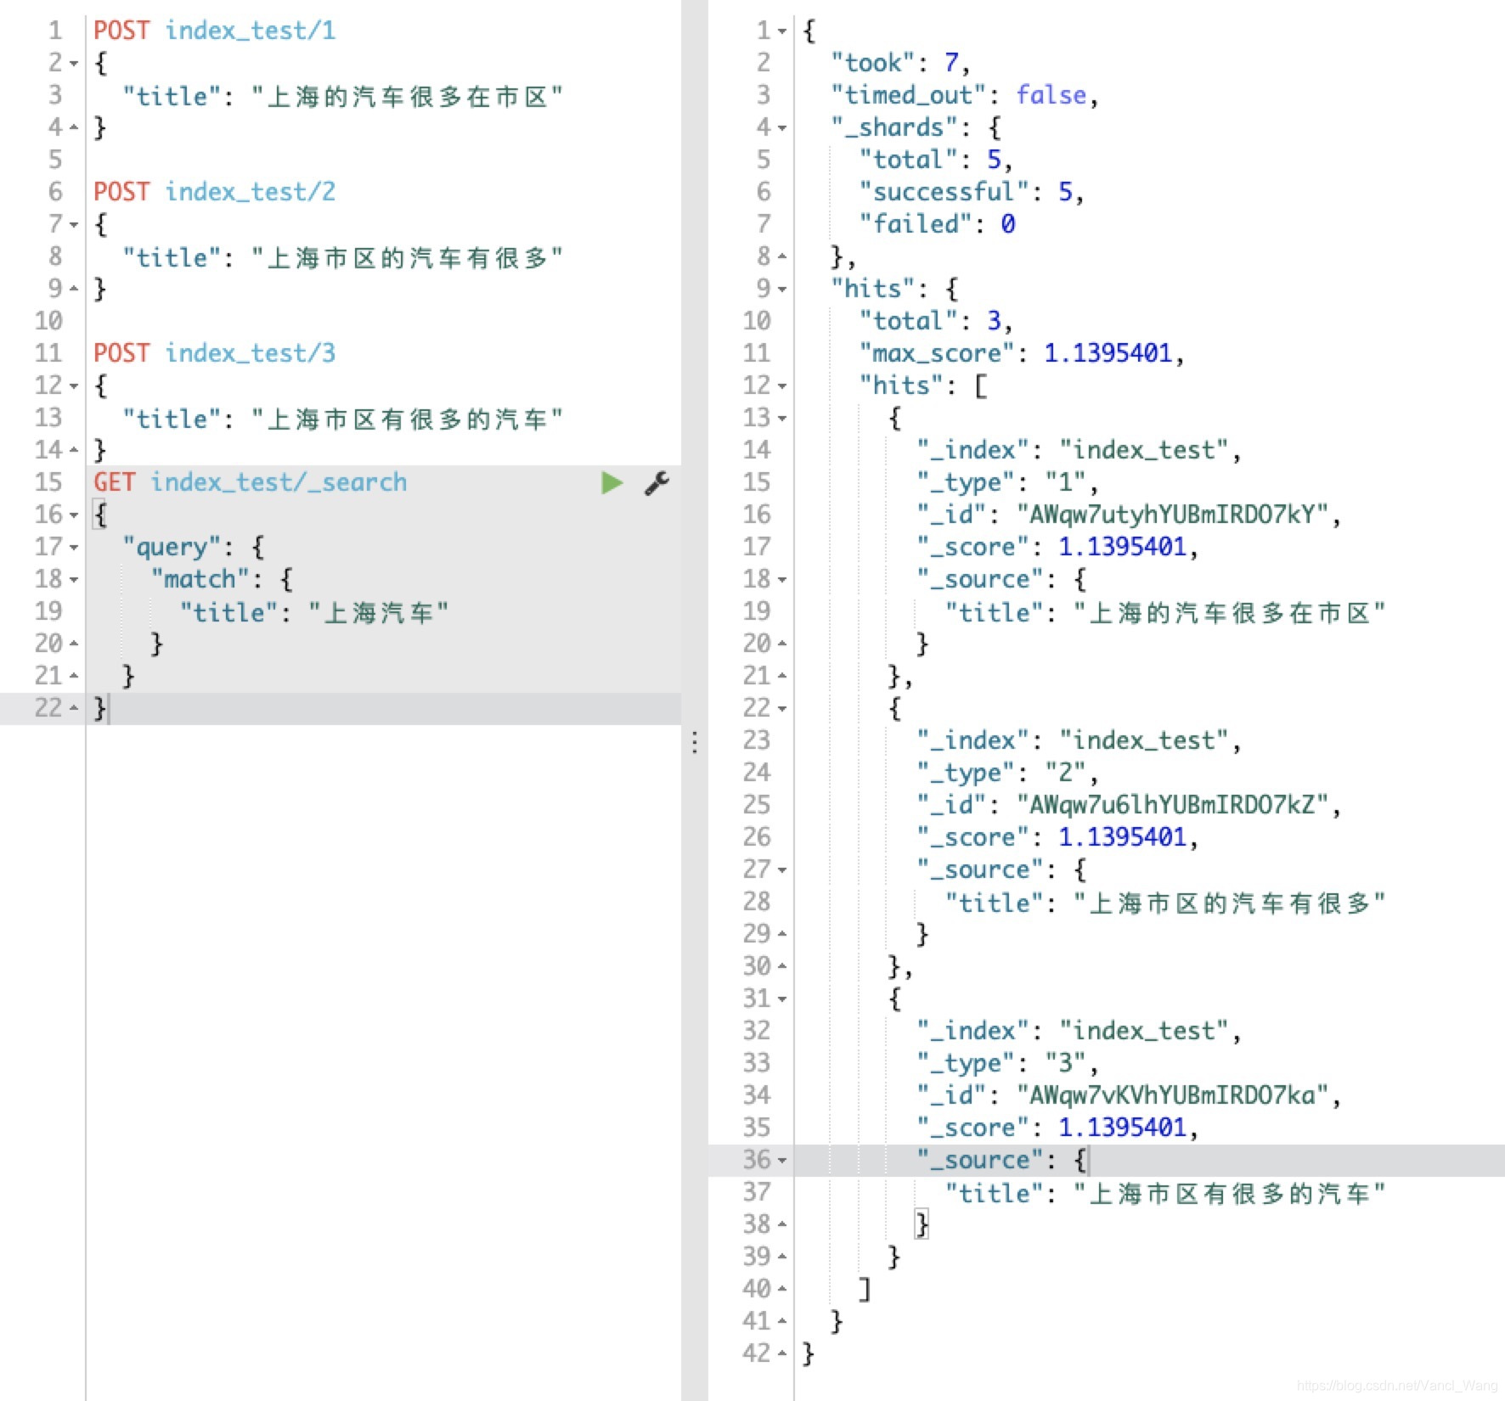Click the "POST index_test/1" request line
Screen dimensions: 1505x1401
(x=215, y=31)
